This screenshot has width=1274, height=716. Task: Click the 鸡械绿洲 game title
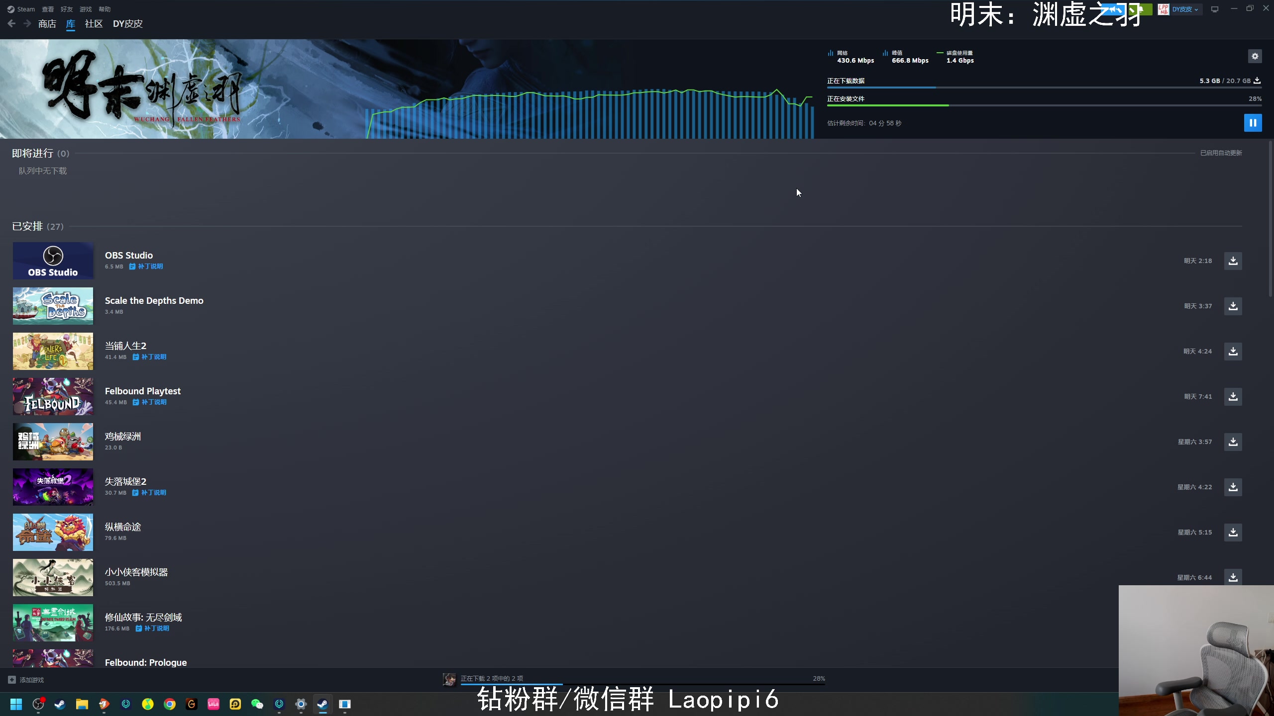tap(123, 436)
